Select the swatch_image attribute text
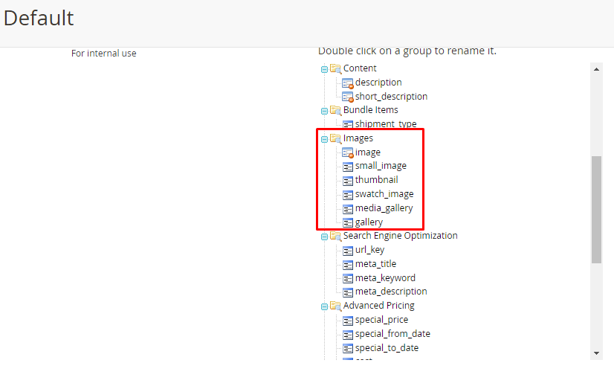The image size is (614, 389). click(384, 194)
